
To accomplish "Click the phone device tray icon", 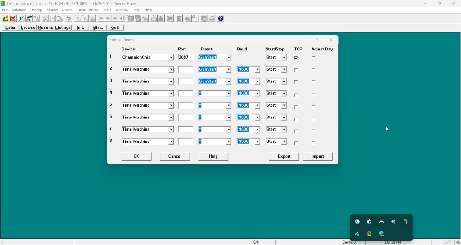I will pos(405,222).
